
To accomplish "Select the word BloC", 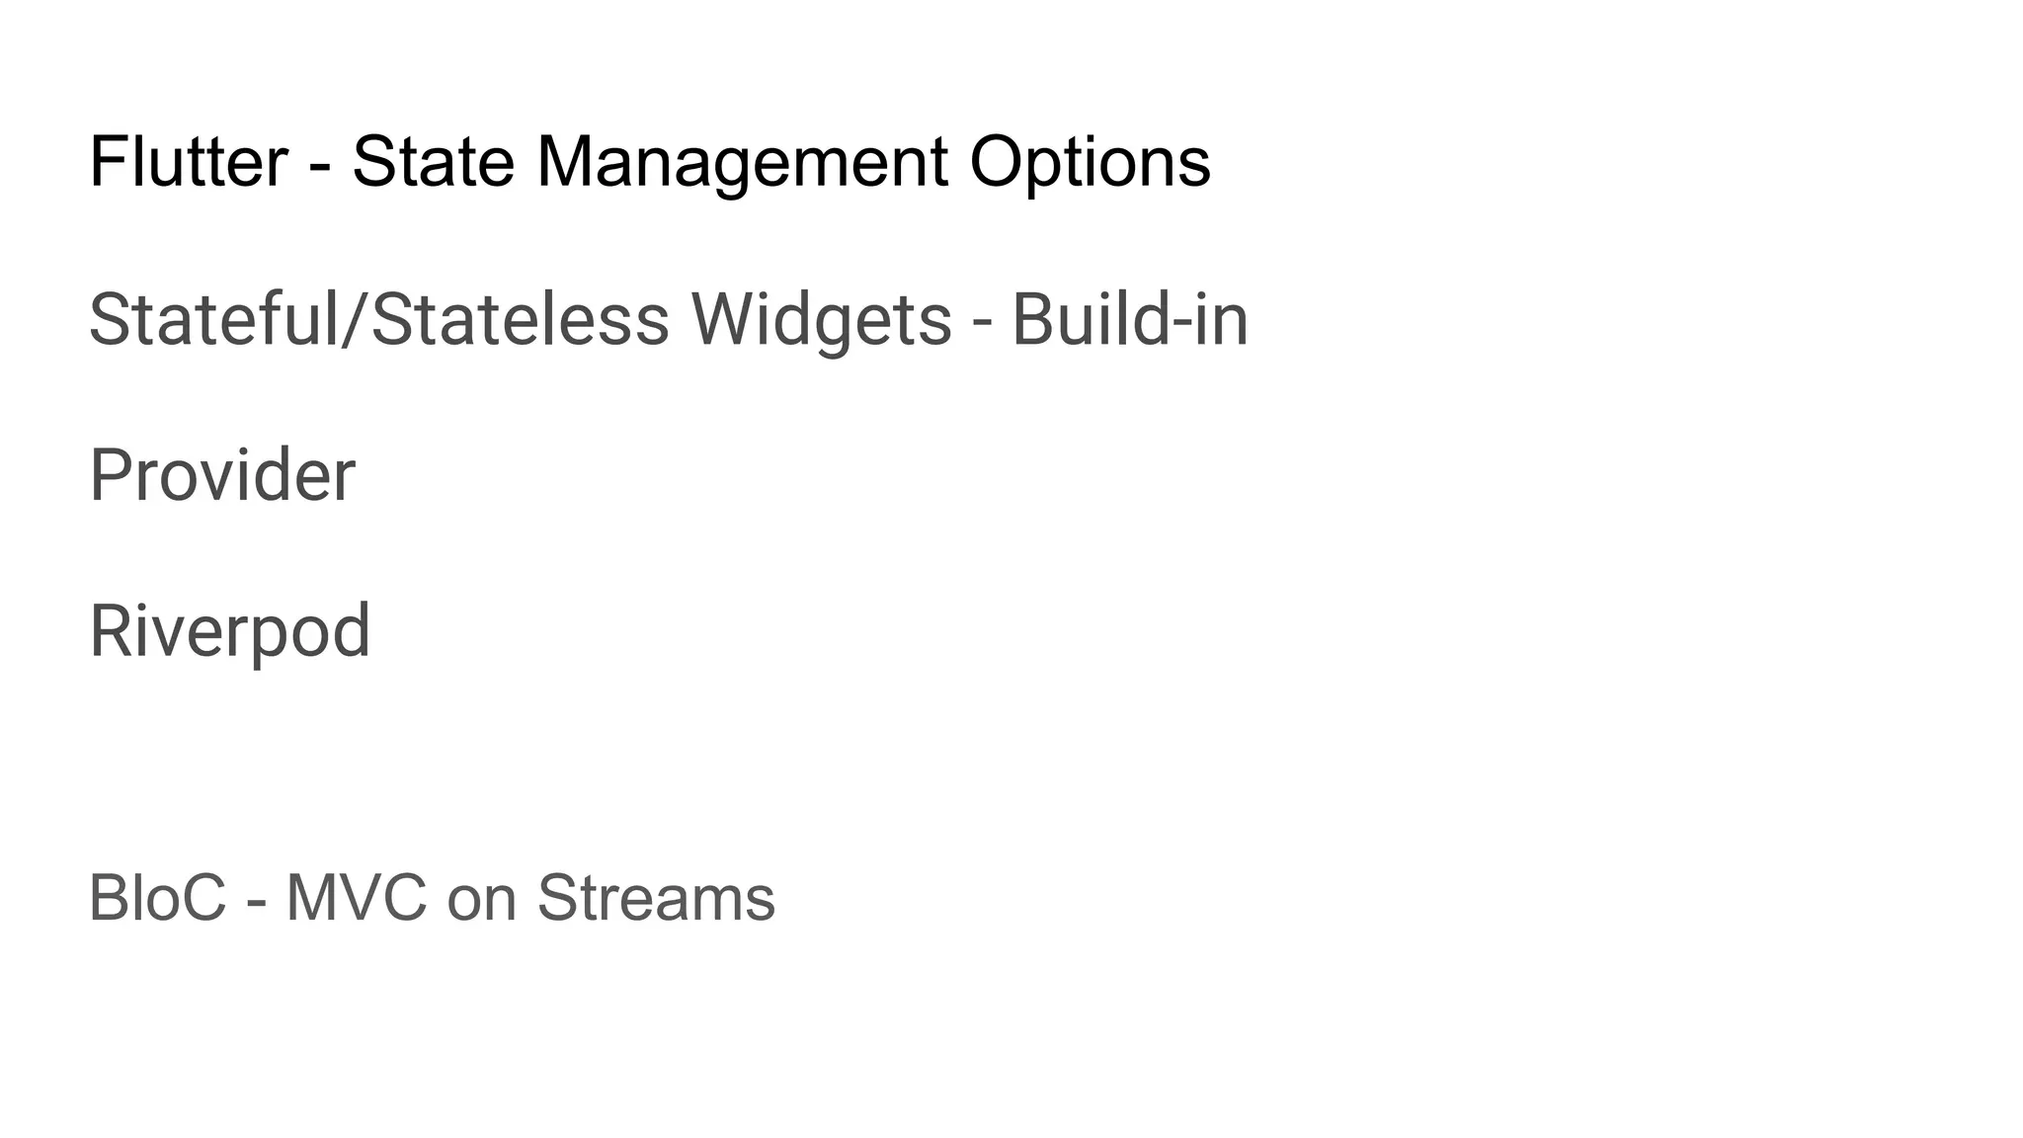I will tap(158, 898).
